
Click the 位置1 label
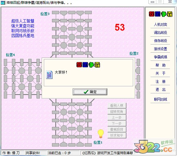point(98,142)
